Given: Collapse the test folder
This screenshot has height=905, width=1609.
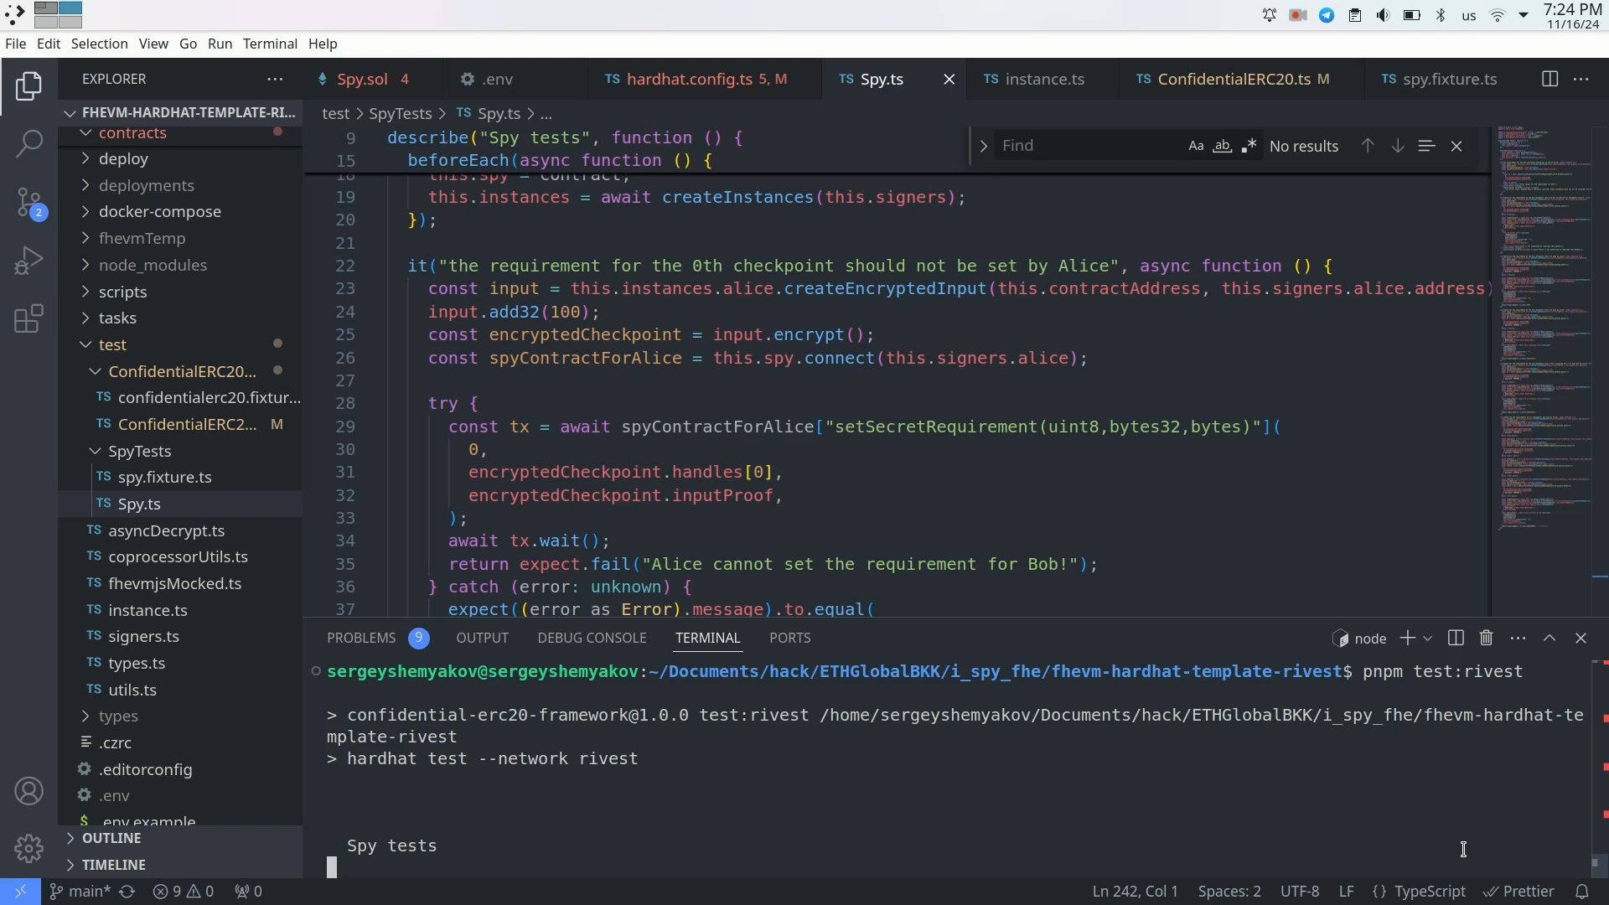Looking at the screenshot, I should tap(112, 345).
